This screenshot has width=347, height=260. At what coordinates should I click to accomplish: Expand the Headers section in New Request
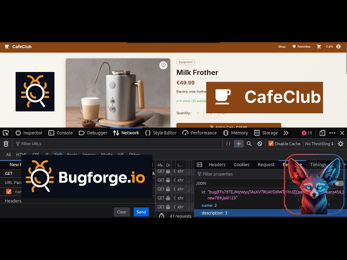13,201
